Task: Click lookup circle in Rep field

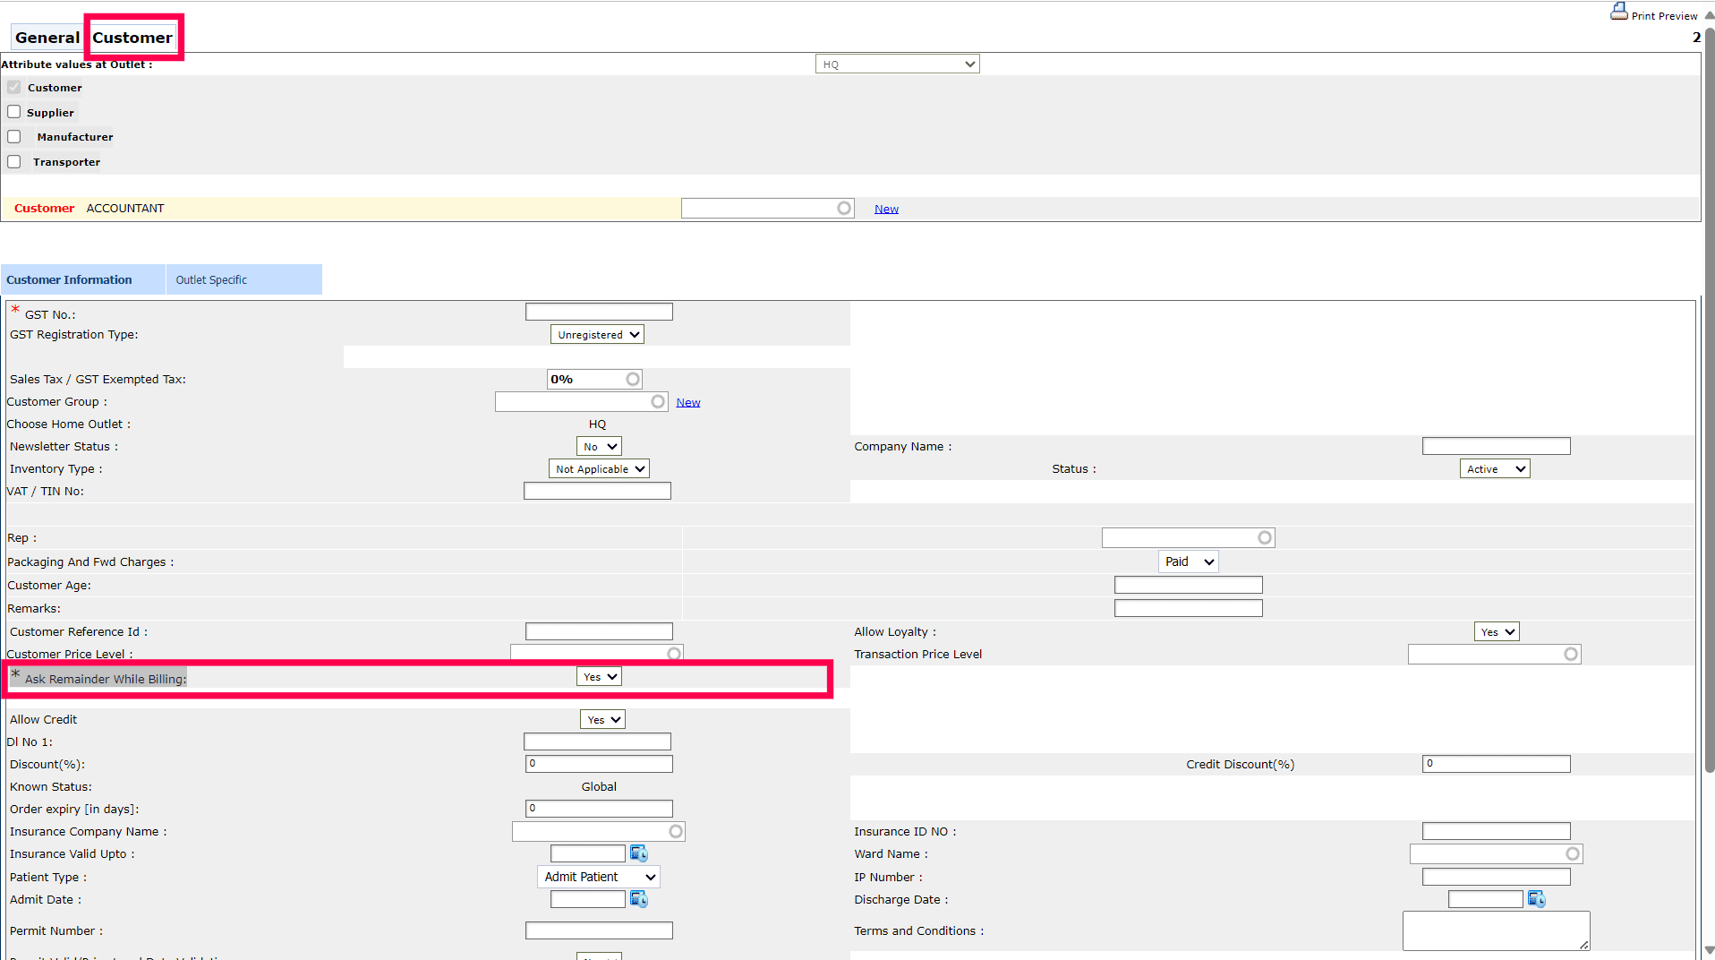Action: click(x=1264, y=538)
